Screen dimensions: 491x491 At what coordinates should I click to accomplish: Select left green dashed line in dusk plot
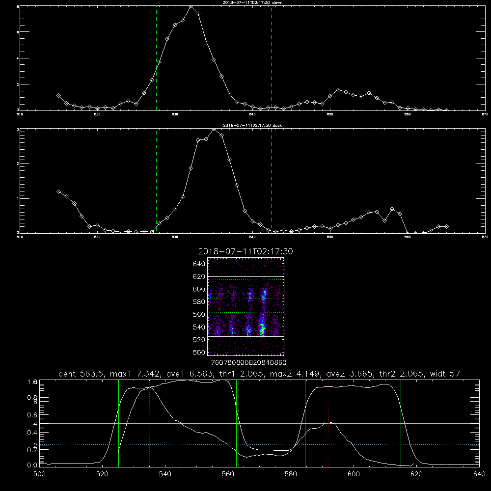tap(156, 181)
